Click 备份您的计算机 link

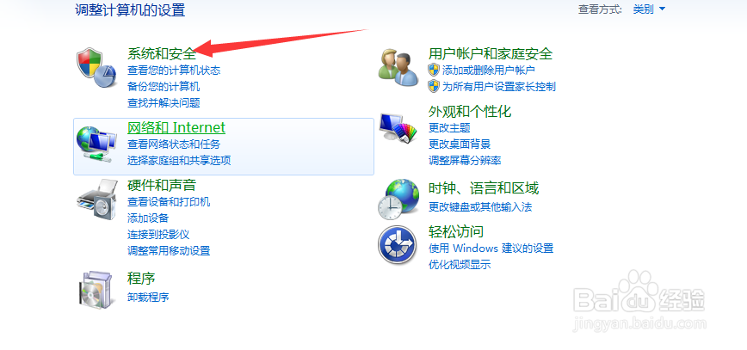click(x=164, y=86)
